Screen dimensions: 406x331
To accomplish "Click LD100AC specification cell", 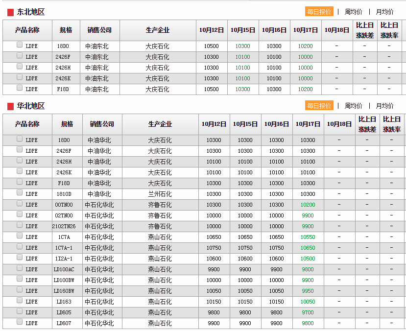I will pyautogui.click(x=64, y=269).
